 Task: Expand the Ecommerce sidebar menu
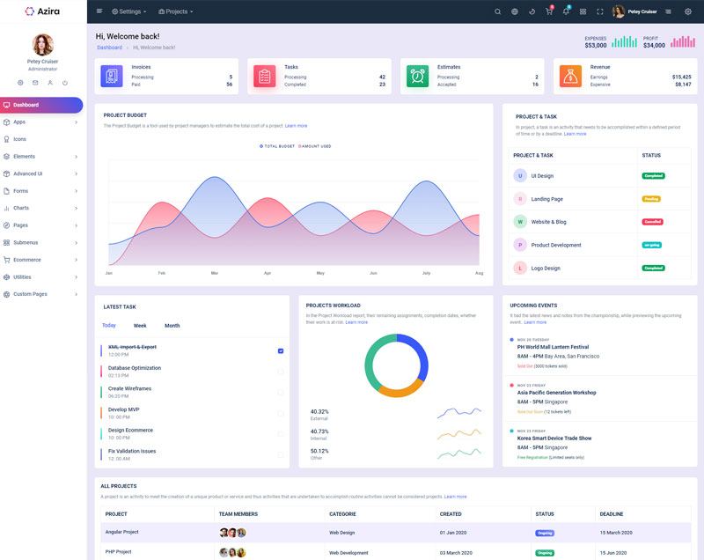point(42,260)
